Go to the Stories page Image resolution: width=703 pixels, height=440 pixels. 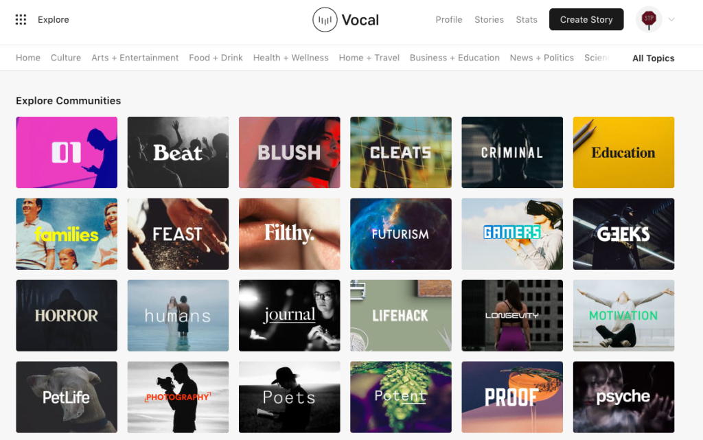pos(489,20)
